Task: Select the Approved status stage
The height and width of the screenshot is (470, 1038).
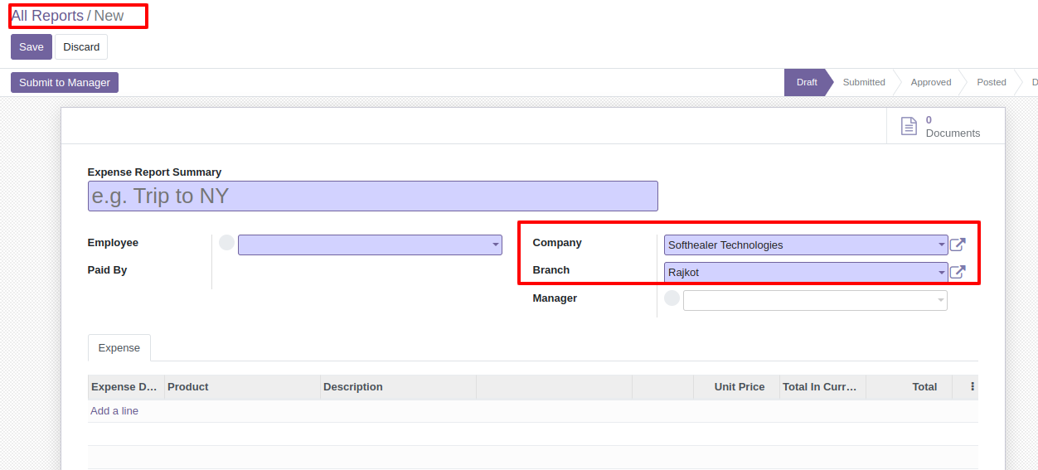Action: point(931,82)
